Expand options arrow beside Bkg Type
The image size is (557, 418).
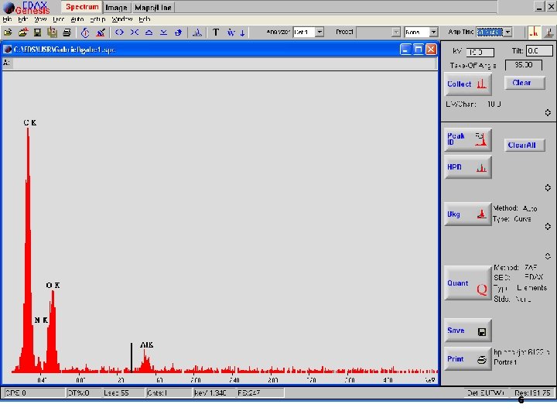tap(548, 226)
